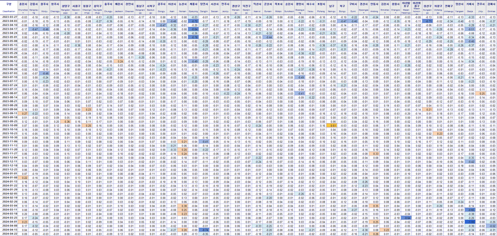Select the 2024-01-08 row label
Image resolution: width=497 pixels, height=236 pixels.
[9, 178]
